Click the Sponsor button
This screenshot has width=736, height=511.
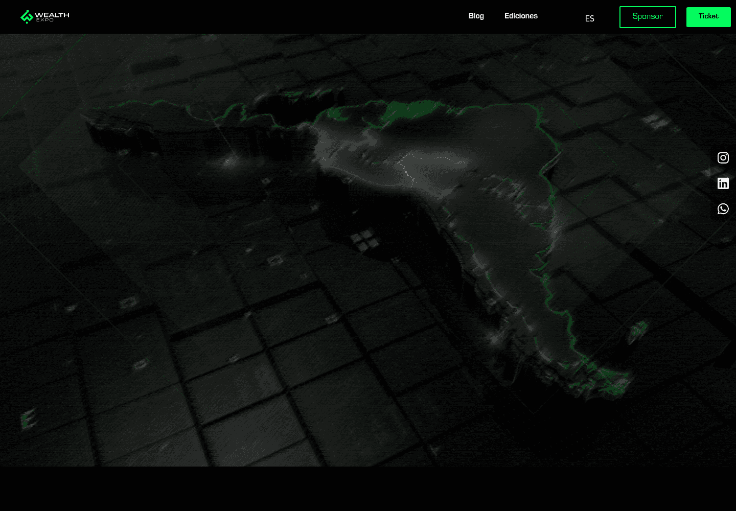pos(648,17)
